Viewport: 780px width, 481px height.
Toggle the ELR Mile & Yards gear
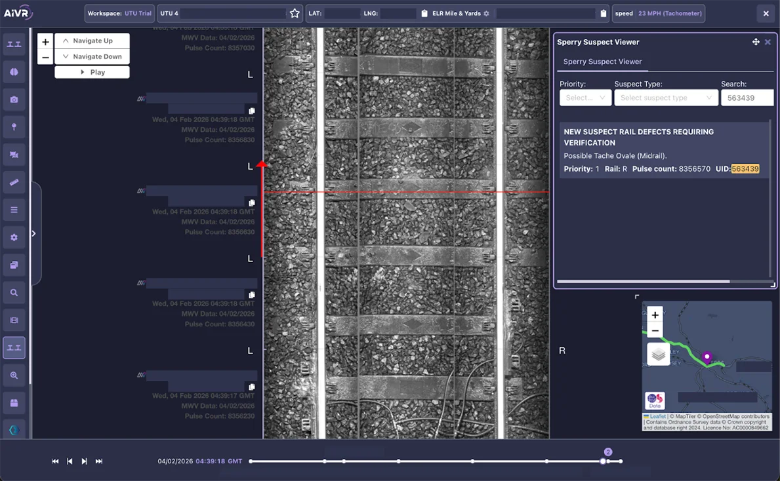(486, 14)
